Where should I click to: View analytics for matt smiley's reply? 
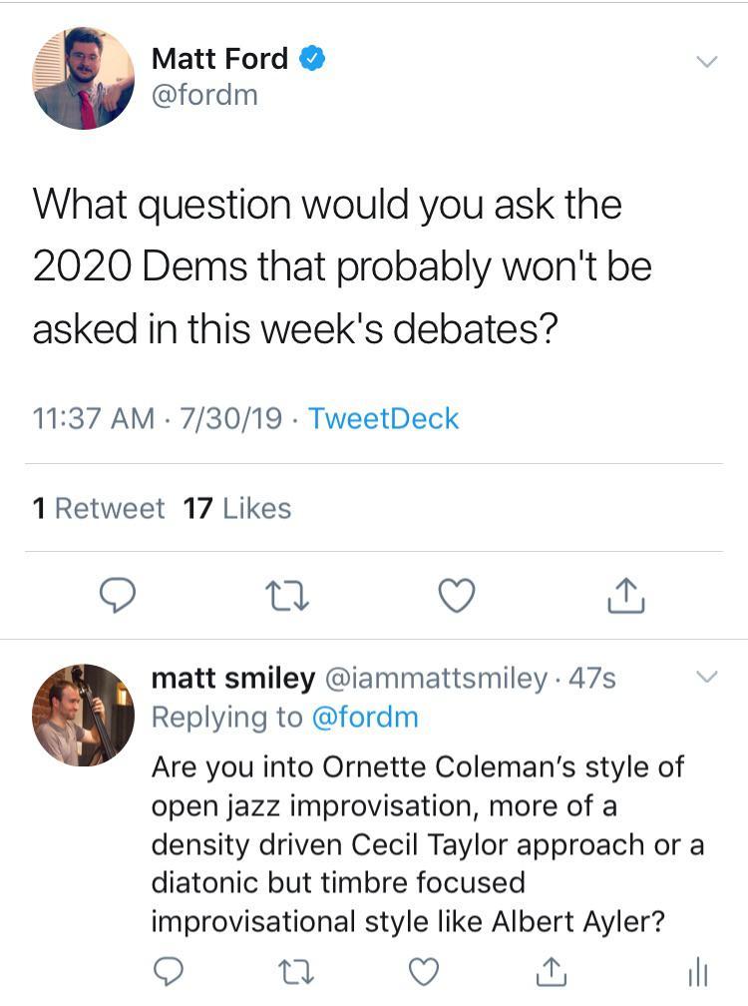(x=698, y=971)
